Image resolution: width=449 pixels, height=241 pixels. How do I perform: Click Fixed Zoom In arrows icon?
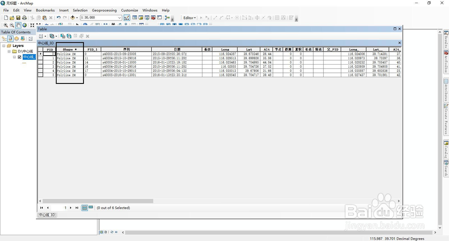32,25
